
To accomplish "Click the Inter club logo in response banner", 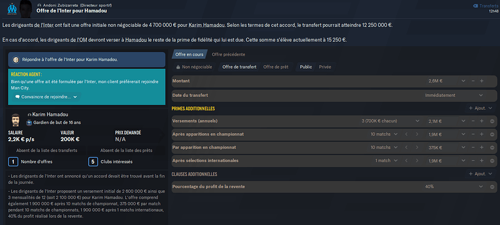I will (16, 59).
